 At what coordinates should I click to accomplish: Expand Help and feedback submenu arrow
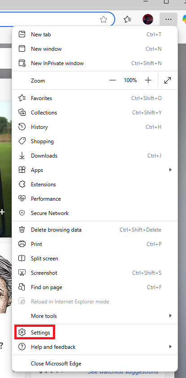[x=170, y=347]
